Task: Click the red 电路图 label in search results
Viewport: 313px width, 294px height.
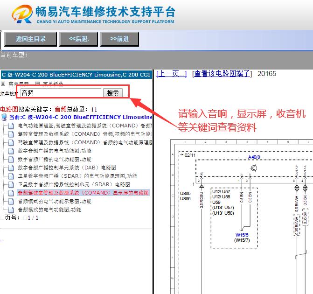Action: 9,109
